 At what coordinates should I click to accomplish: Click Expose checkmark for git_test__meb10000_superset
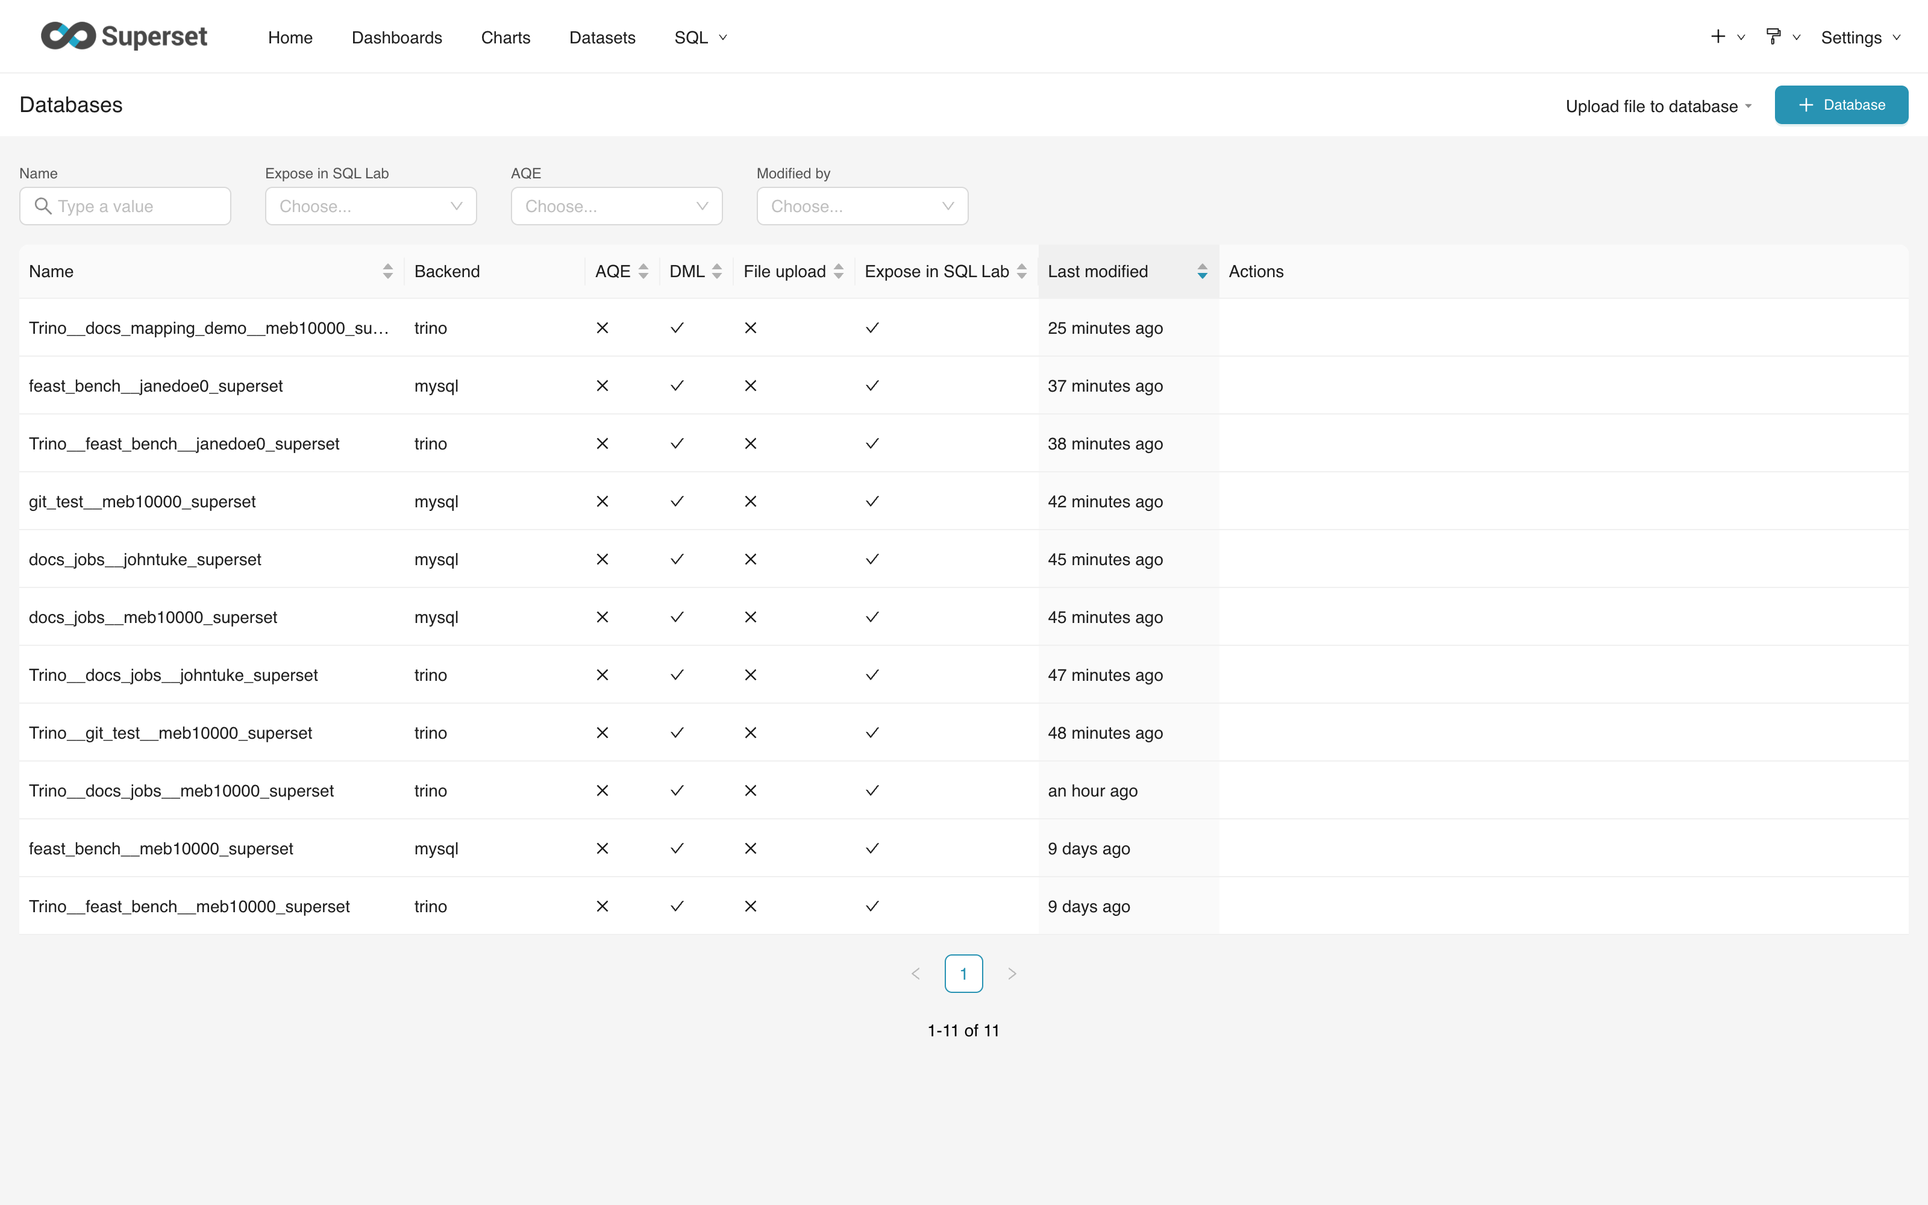tap(872, 501)
